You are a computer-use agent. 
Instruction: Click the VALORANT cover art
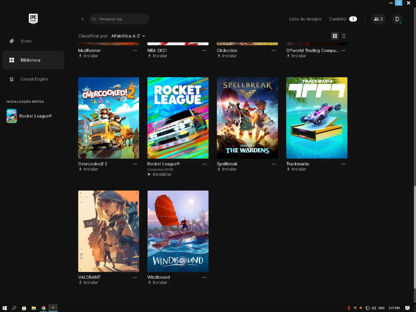pos(108,231)
